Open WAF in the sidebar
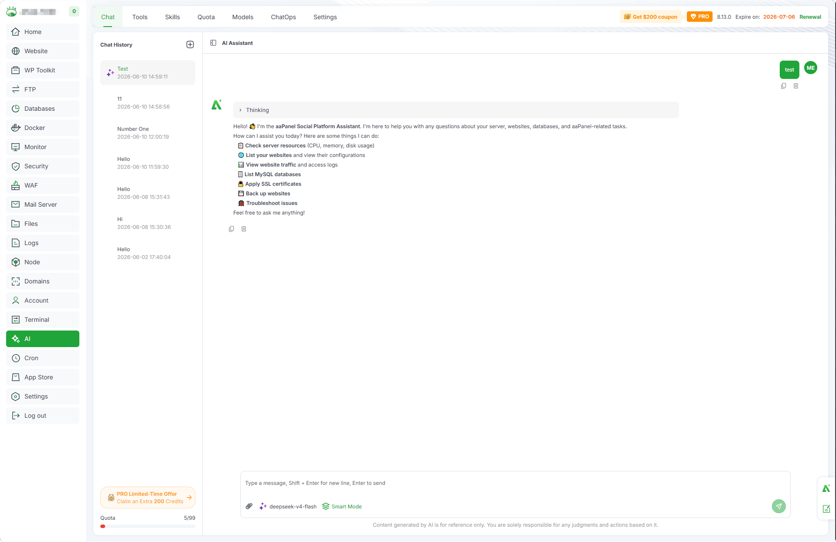Screen dimensions: 836x542 click(43, 185)
